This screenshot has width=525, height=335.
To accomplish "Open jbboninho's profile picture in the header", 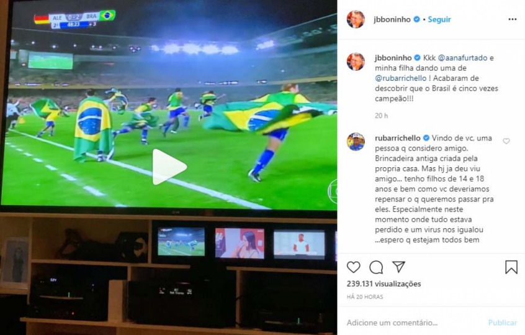I will [x=356, y=19].
